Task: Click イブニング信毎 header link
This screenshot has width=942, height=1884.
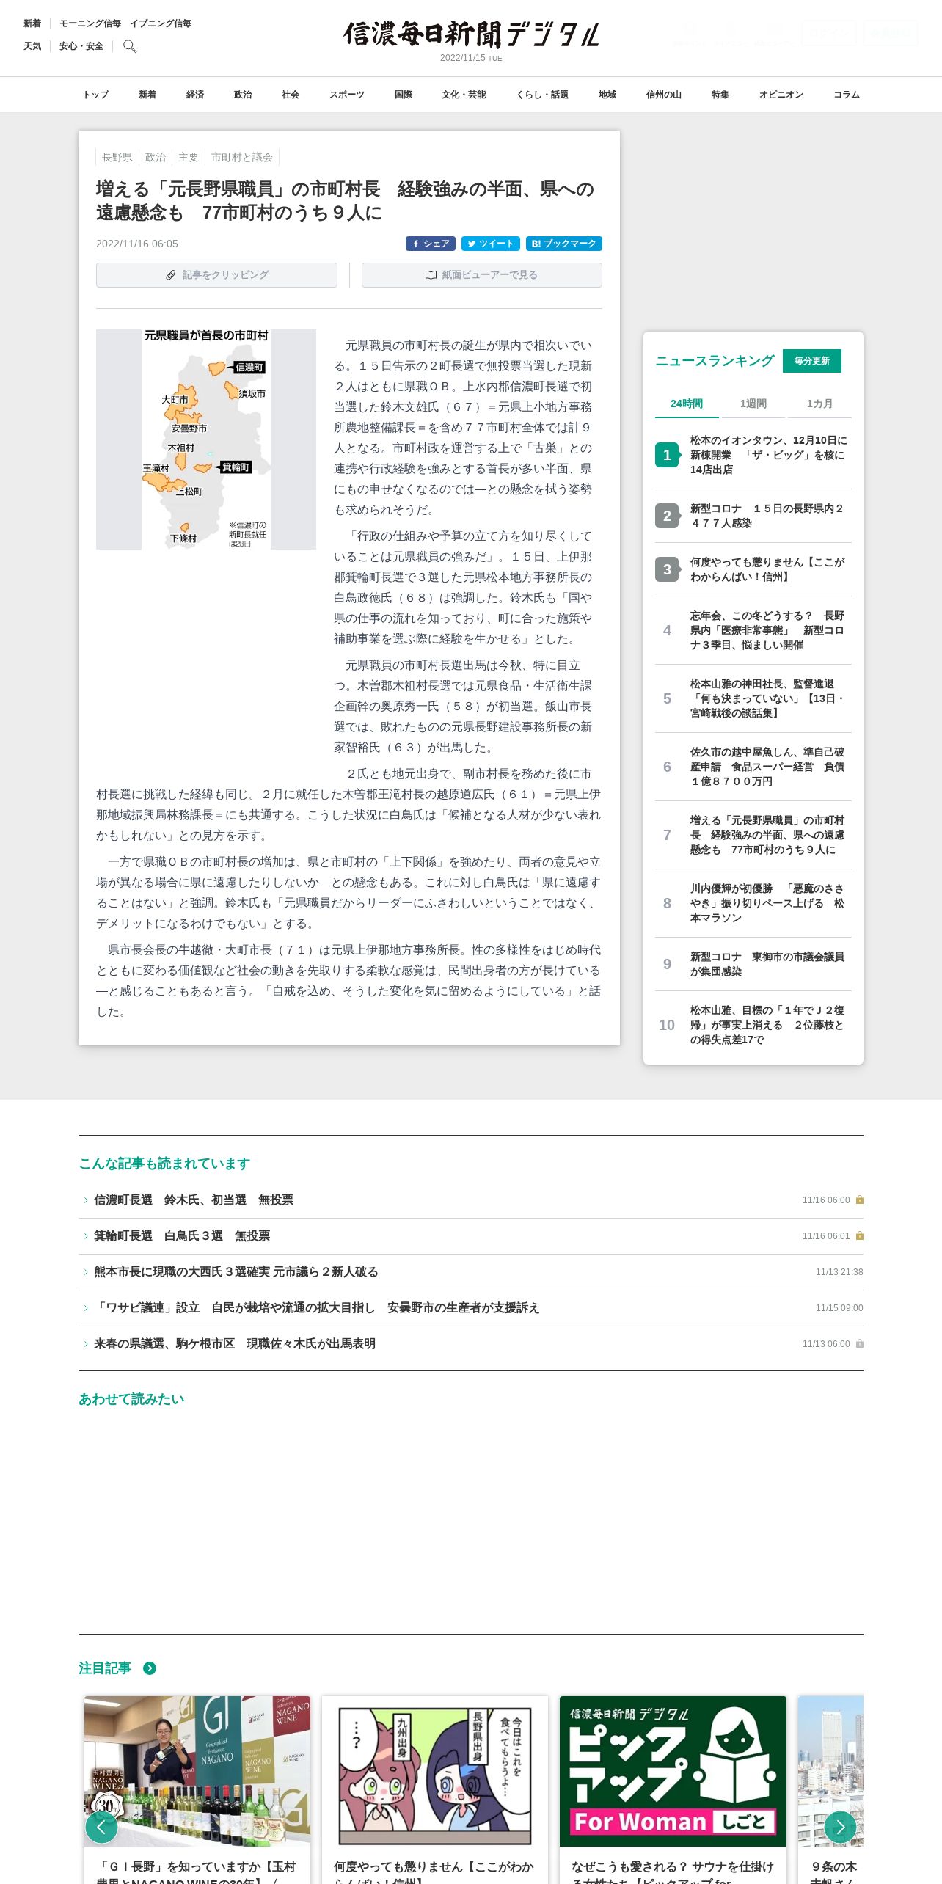Action: (x=161, y=23)
